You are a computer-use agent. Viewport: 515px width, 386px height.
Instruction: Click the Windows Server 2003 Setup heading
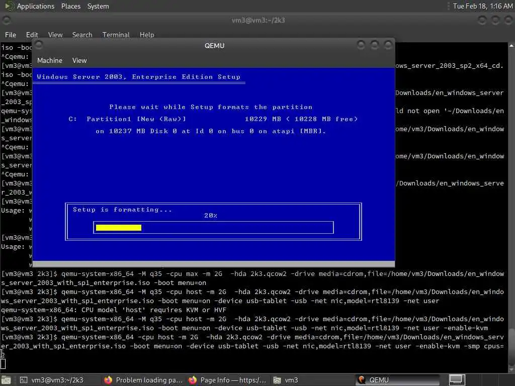[x=138, y=77]
